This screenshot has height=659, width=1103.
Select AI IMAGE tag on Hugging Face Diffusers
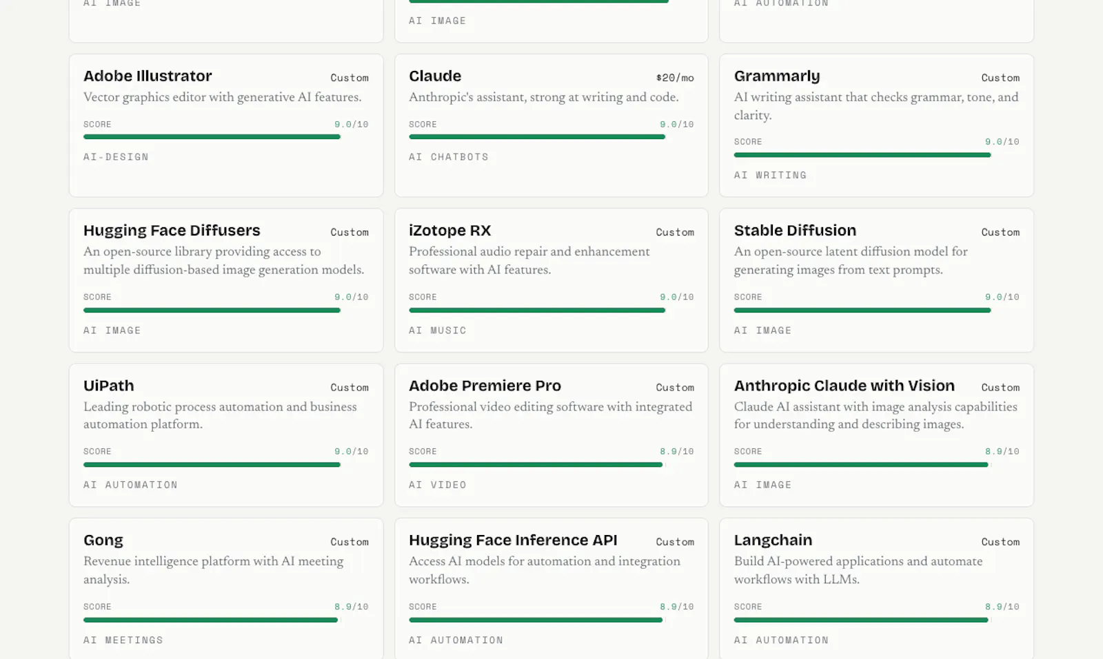coord(112,331)
